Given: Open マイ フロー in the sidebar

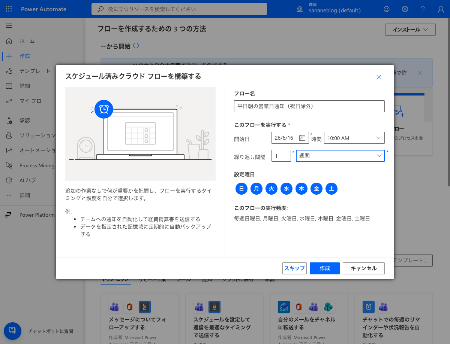Looking at the screenshot, I should [33, 101].
